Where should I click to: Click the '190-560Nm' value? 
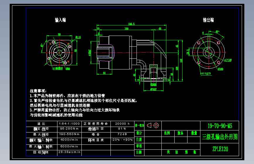(69, 134)
